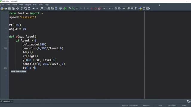
Task: Click the Find Next icon
Action: [45, 9]
